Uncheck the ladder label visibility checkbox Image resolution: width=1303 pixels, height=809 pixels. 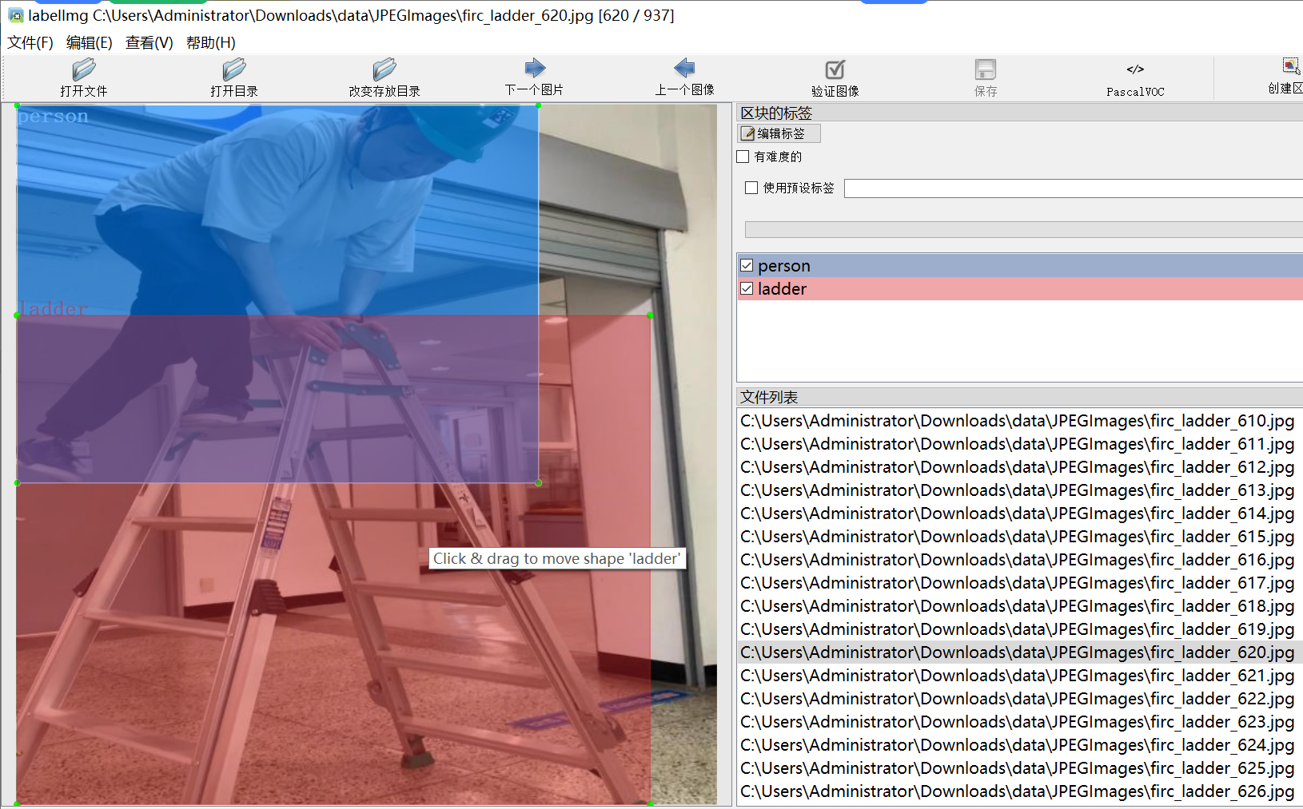point(747,288)
